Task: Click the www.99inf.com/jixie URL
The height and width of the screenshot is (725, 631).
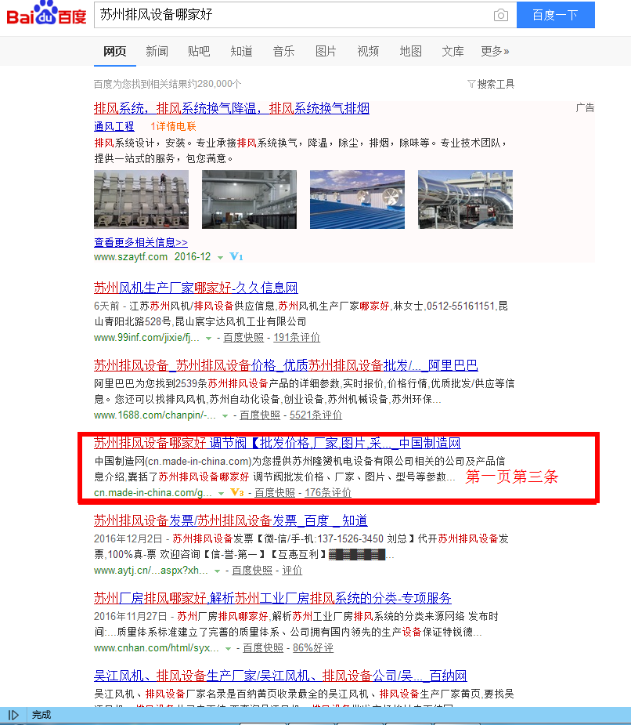Action: (146, 338)
